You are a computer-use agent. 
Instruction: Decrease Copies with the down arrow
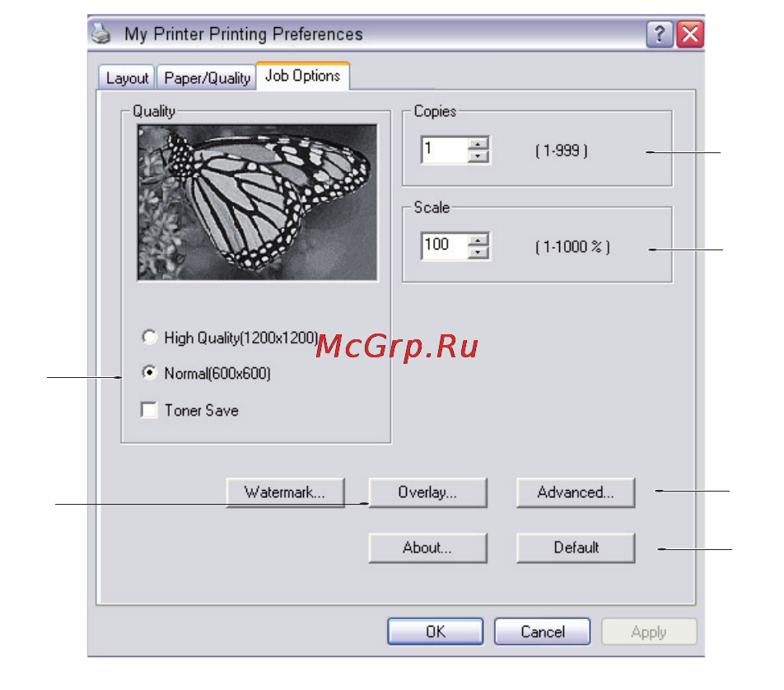click(x=478, y=156)
